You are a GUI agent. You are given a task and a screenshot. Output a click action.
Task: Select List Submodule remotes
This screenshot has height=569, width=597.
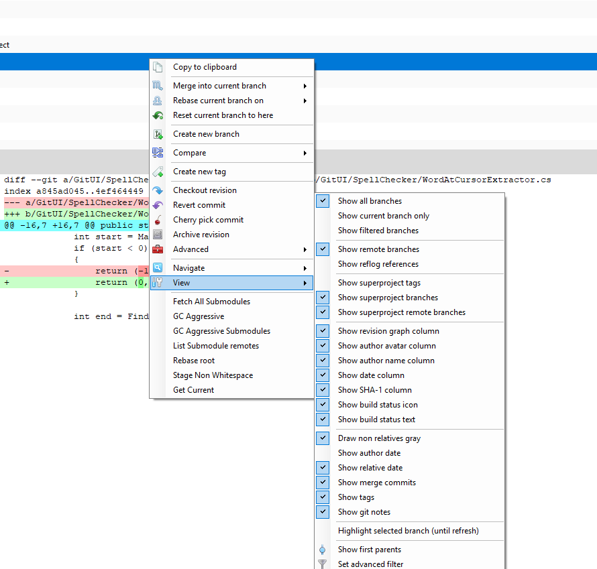(x=232, y=346)
